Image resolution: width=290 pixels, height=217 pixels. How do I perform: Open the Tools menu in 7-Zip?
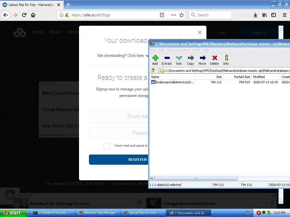pos(197,50)
